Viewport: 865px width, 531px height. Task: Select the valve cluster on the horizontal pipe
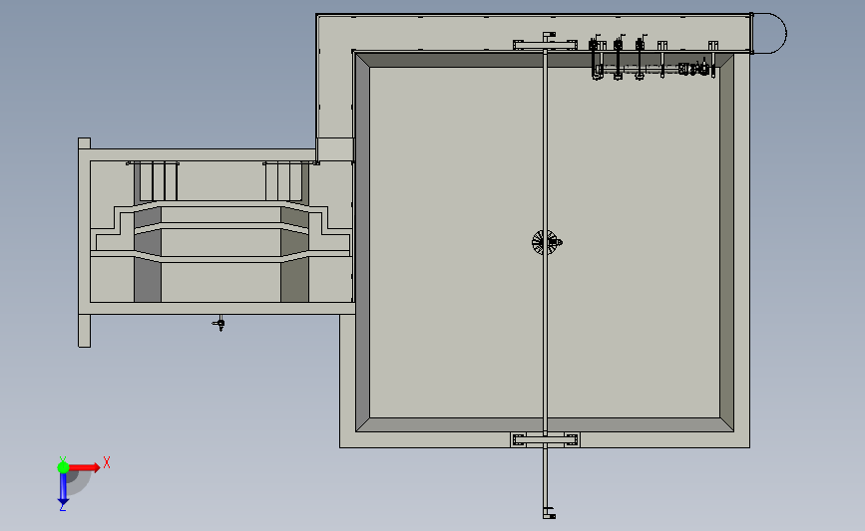695,69
